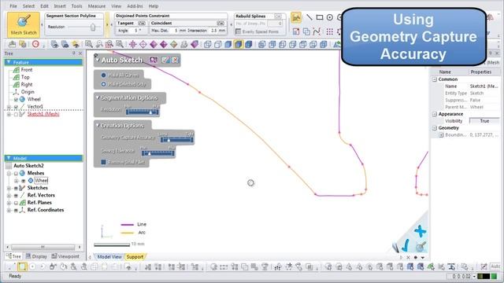Screen dimensions: 504x283
Task: Toggle visibility checkbox for Sketch1 (Mesh)
Action: [x=16, y=114]
